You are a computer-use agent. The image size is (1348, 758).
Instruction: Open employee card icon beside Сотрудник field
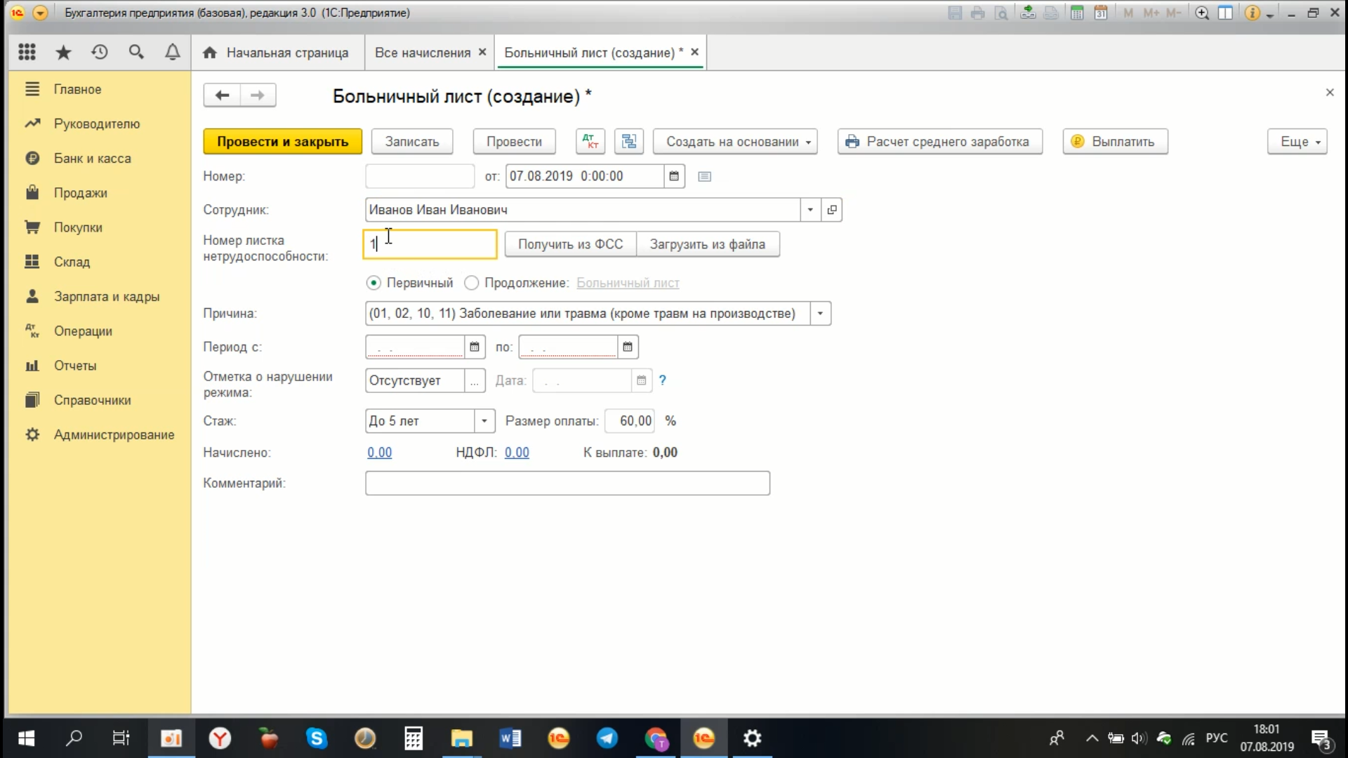(x=832, y=210)
